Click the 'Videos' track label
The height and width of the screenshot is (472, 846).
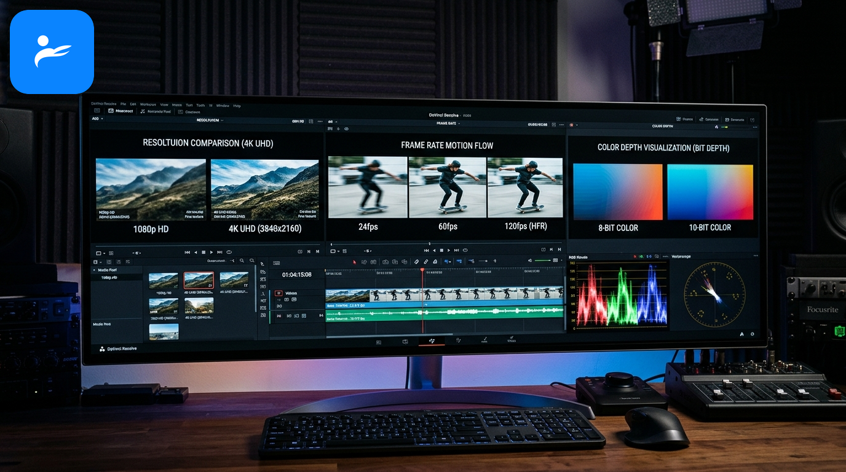(291, 293)
